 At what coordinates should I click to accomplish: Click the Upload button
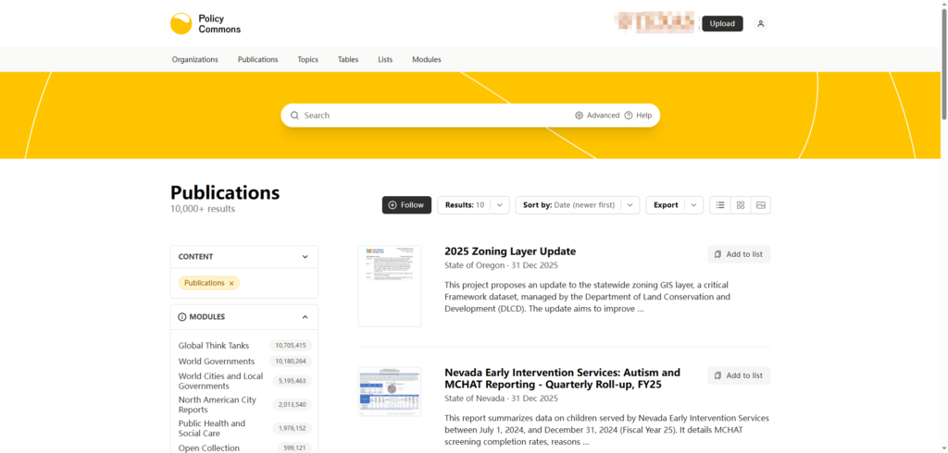722,24
